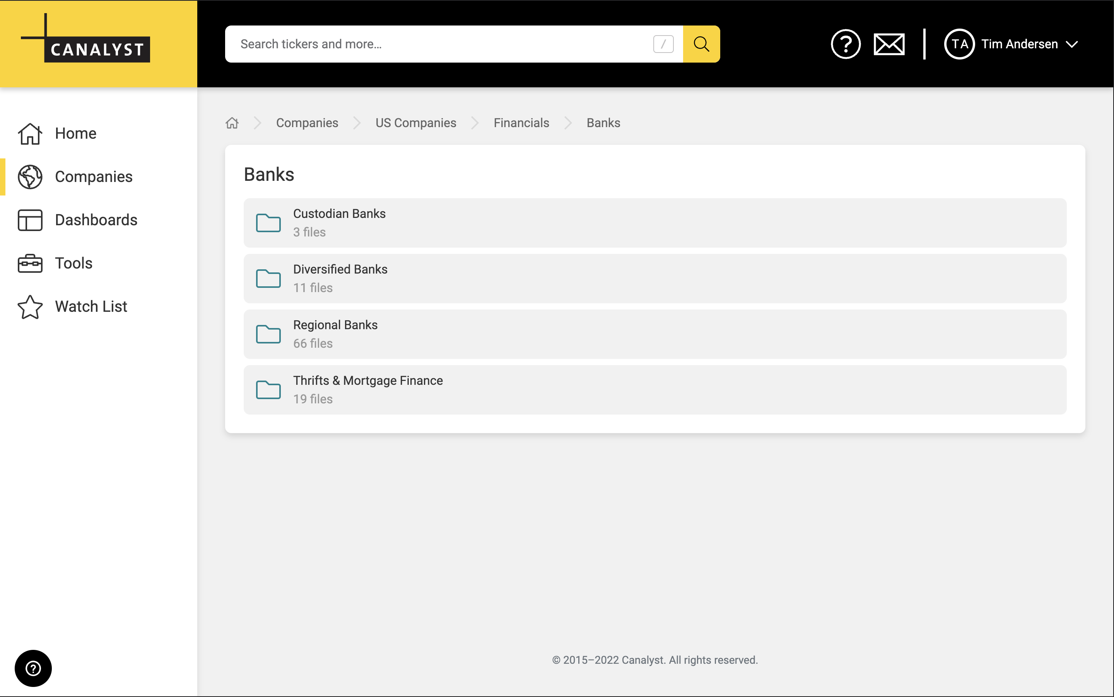The image size is (1114, 697).
Task: Open Tools in the sidebar
Action: point(74,263)
